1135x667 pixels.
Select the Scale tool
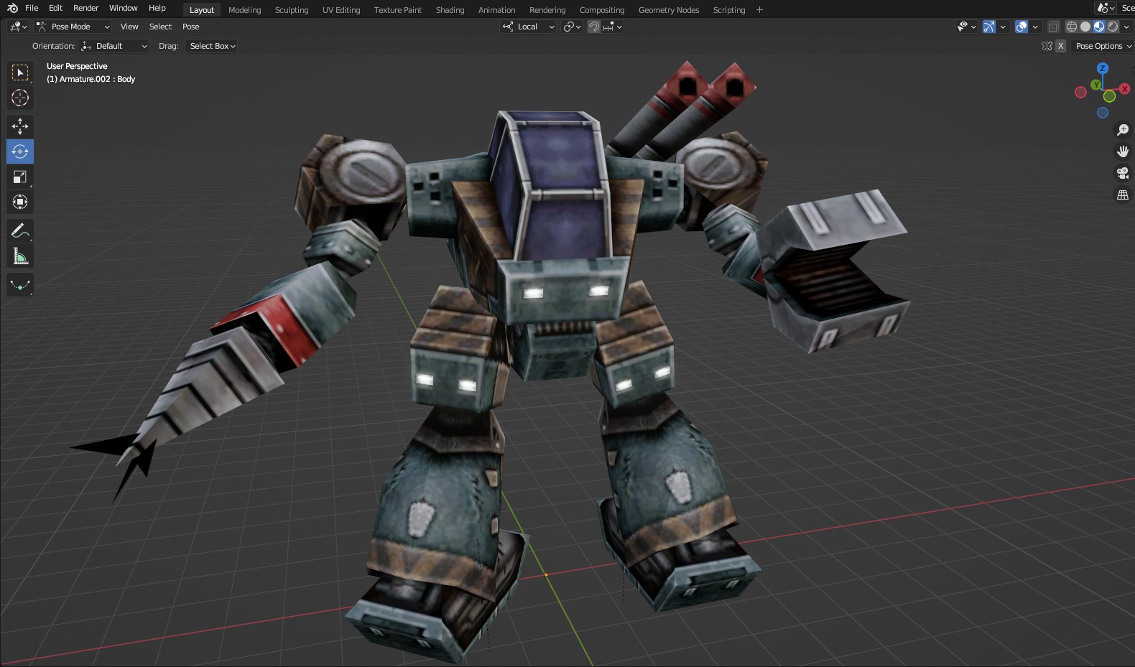[20, 177]
